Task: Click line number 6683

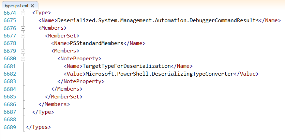Action: [10, 81]
